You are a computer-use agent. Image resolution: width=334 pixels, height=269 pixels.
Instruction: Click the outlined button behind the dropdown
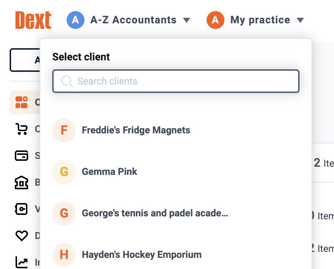pyautogui.click(x=25, y=60)
